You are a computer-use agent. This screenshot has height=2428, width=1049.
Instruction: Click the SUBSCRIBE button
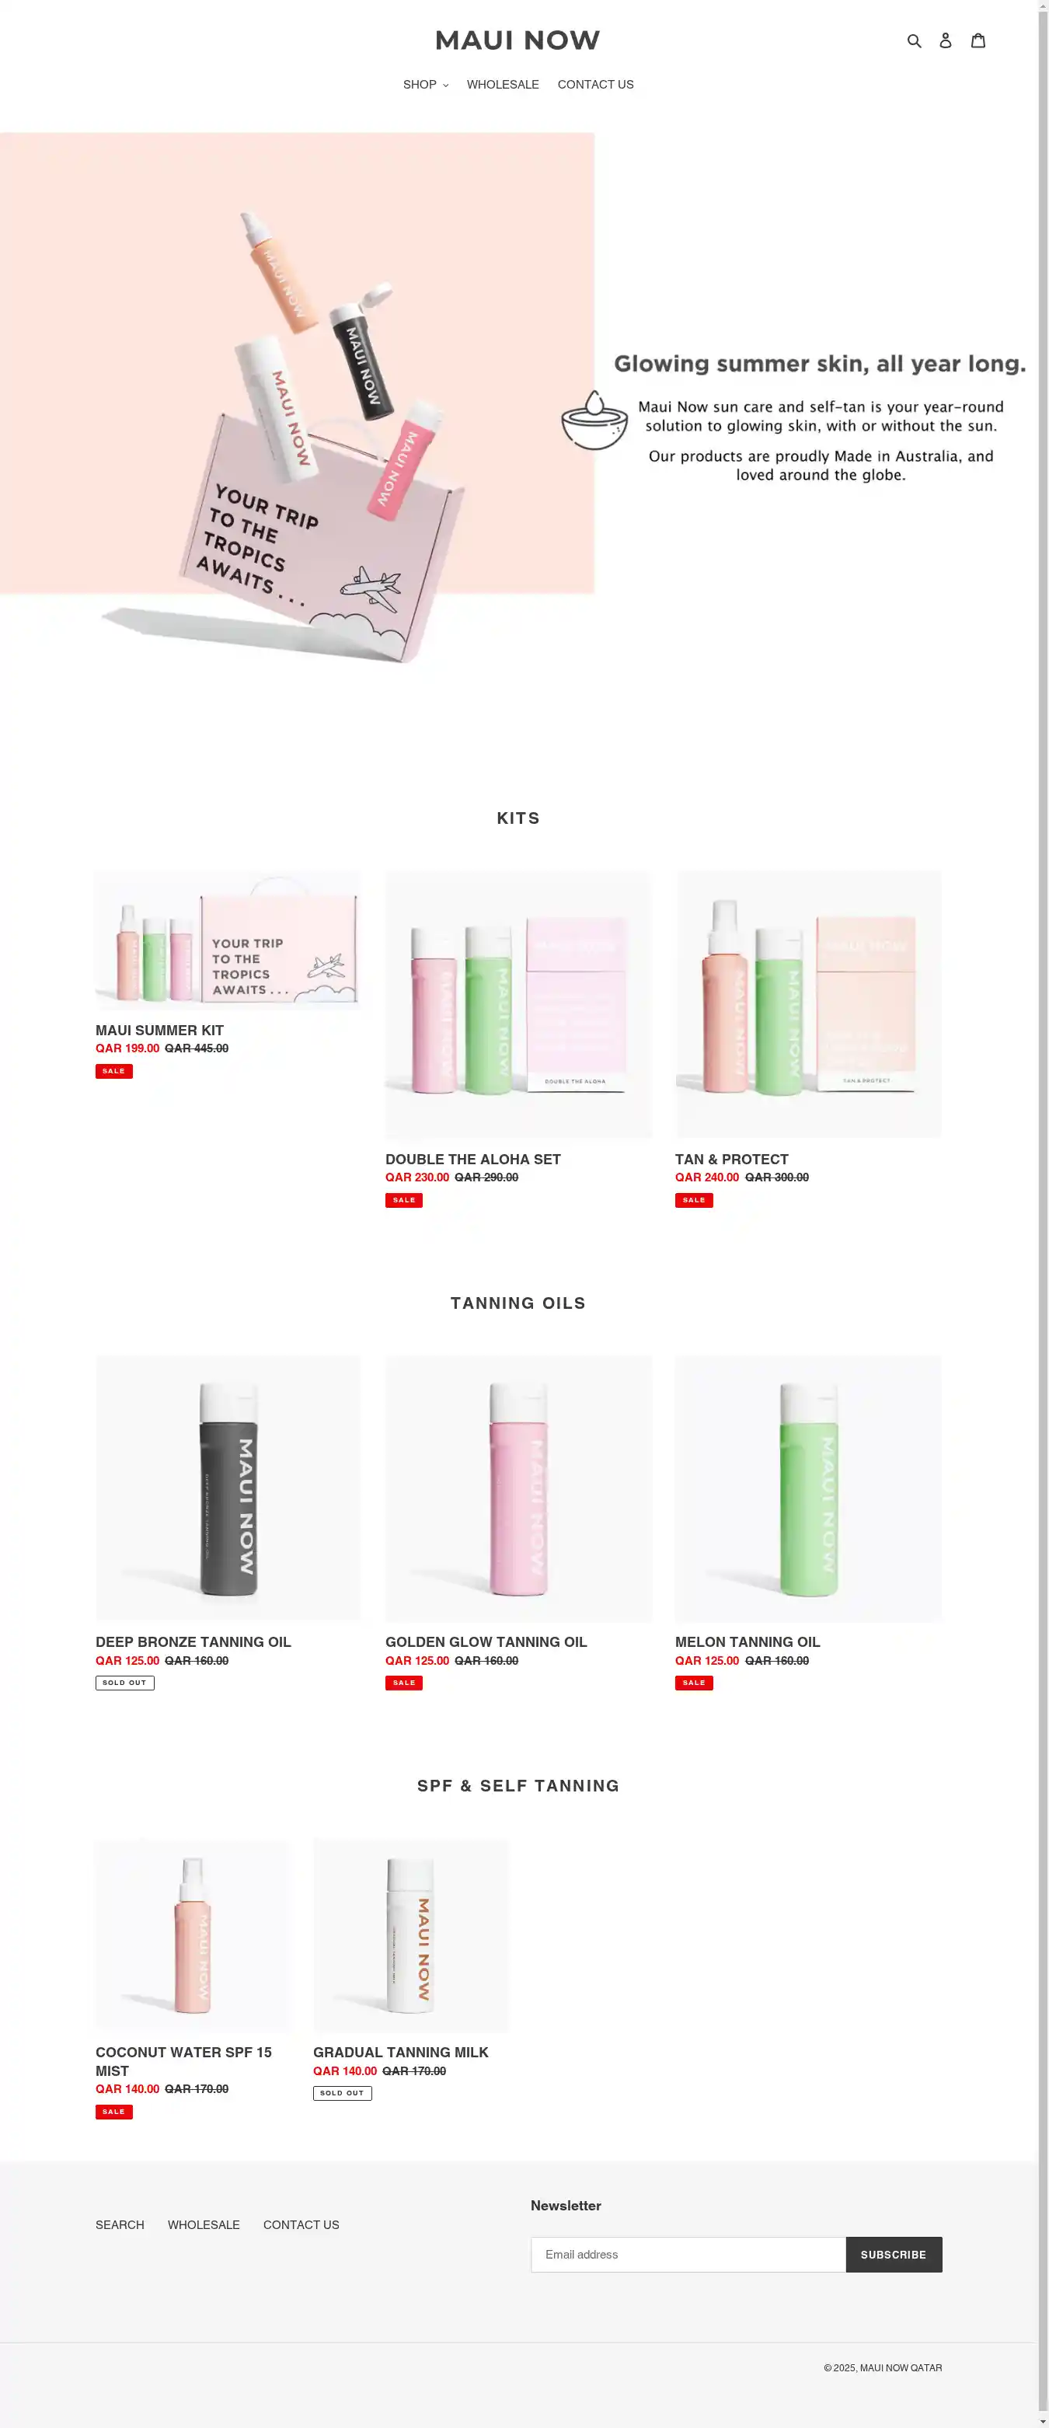coord(894,2255)
